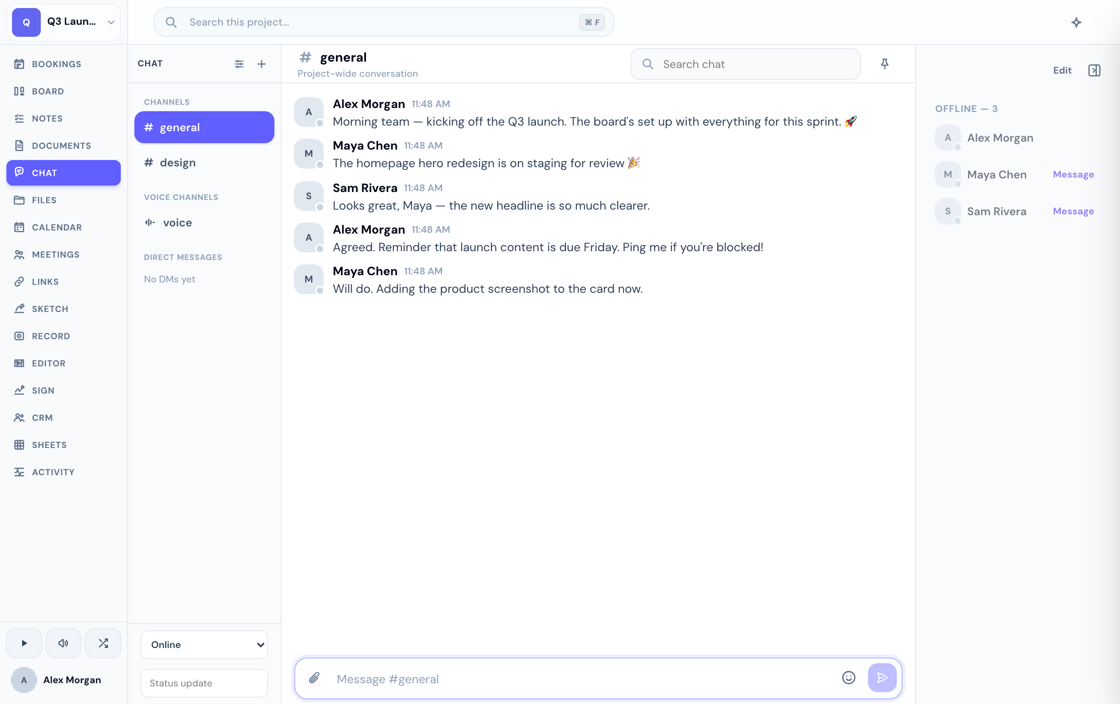Click Alex Morgan's avatar on first message
This screenshot has width=1120, height=704.
point(308,112)
